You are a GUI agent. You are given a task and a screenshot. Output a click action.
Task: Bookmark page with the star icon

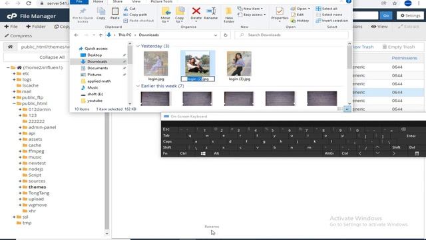[x=395, y=3]
